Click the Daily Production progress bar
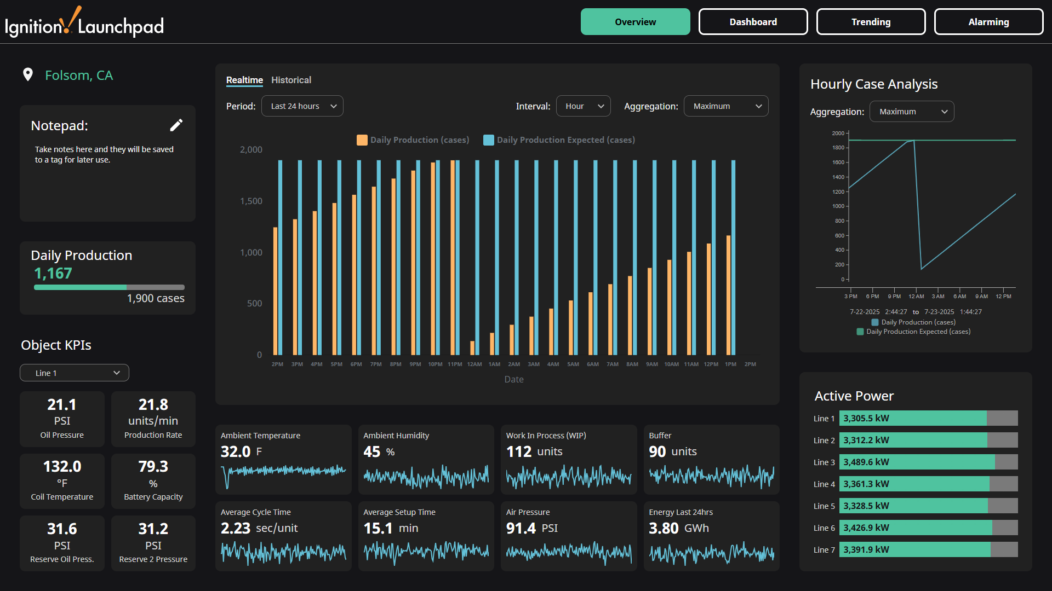The width and height of the screenshot is (1052, 591). pos(109,287)
